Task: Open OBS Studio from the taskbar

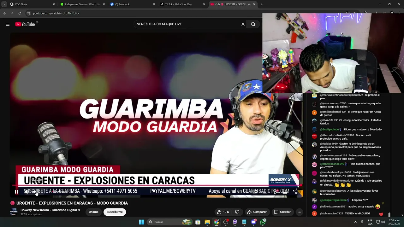Action: coord(226,222)
